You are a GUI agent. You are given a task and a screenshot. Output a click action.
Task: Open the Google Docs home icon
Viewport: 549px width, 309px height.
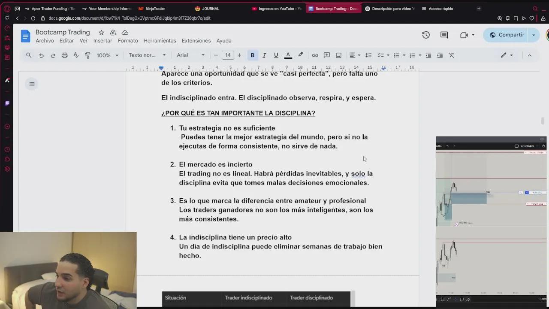(25, 36)
